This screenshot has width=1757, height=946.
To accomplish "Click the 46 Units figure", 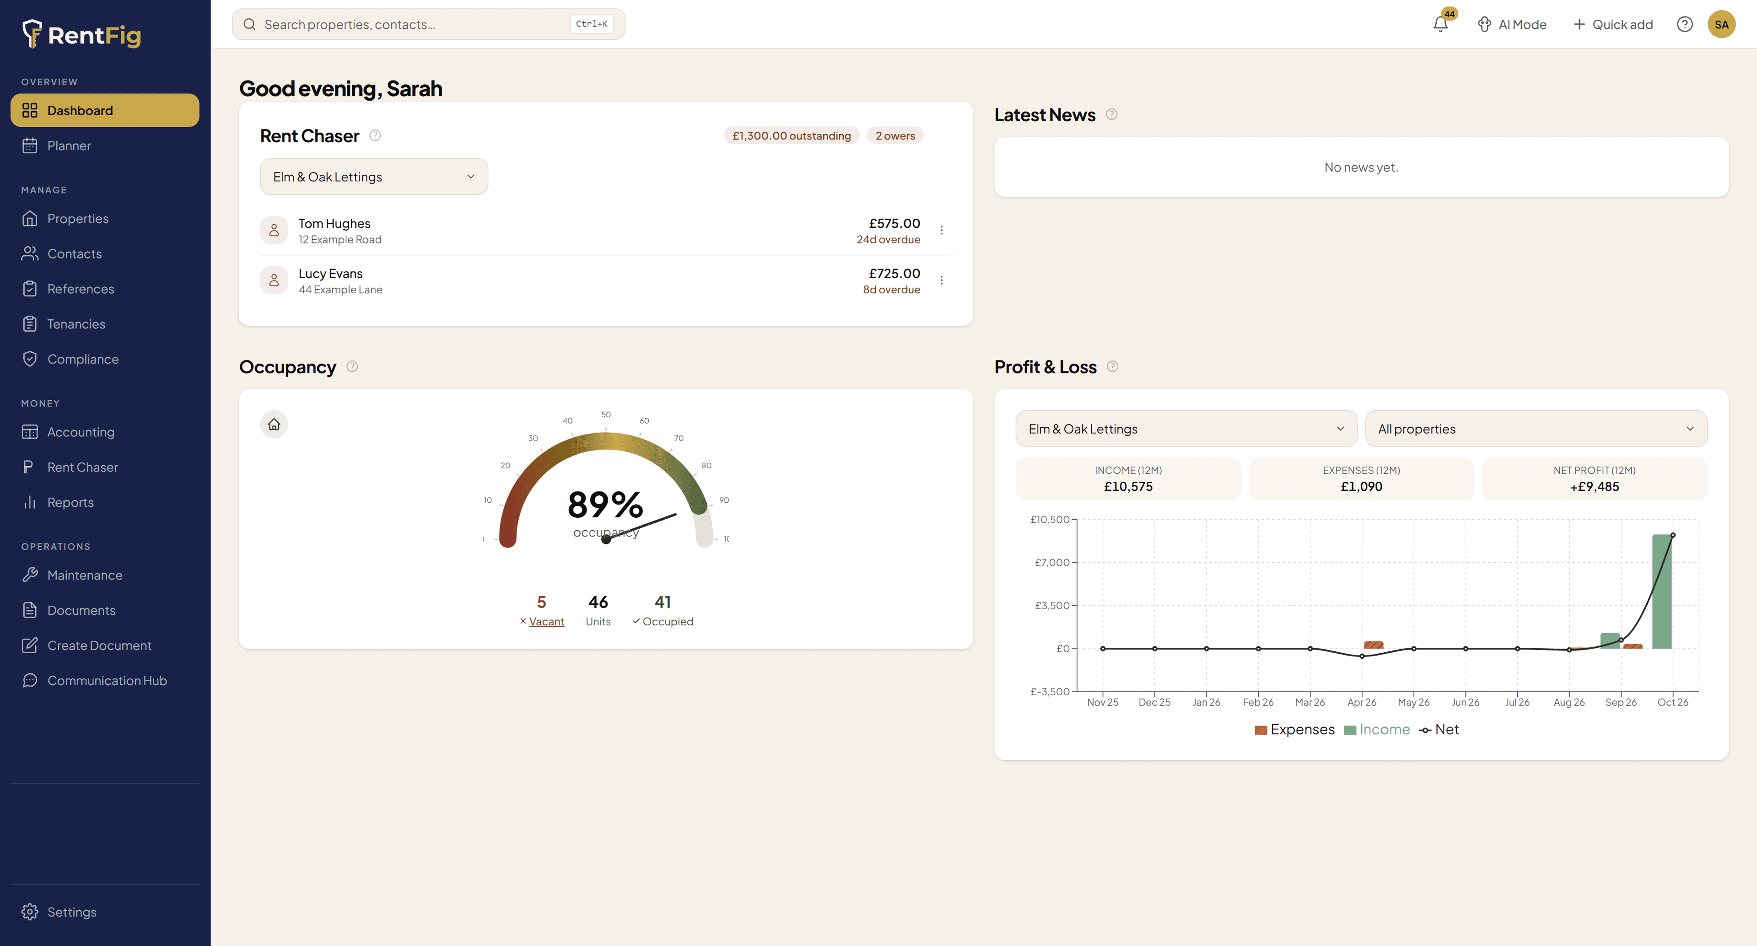I will point(598,610).
